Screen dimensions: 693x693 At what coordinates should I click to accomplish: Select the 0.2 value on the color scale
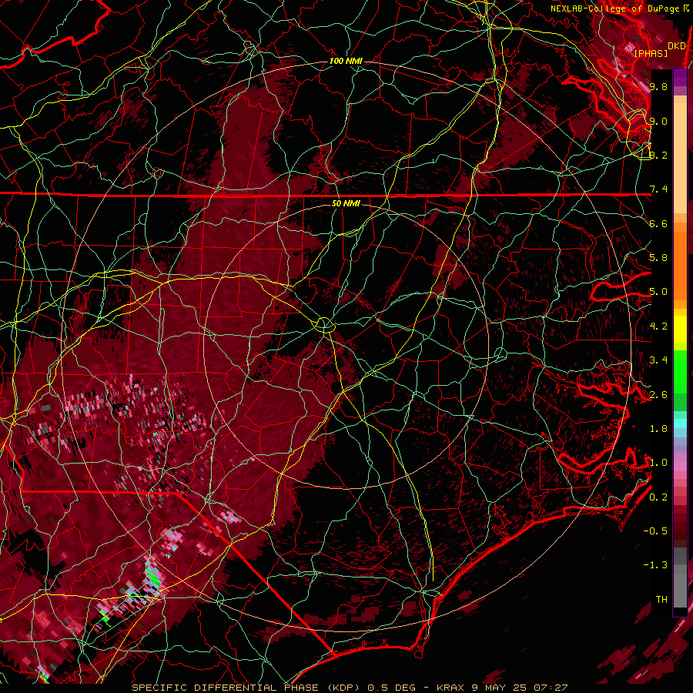pyautogui.click(x=658, y=497)
